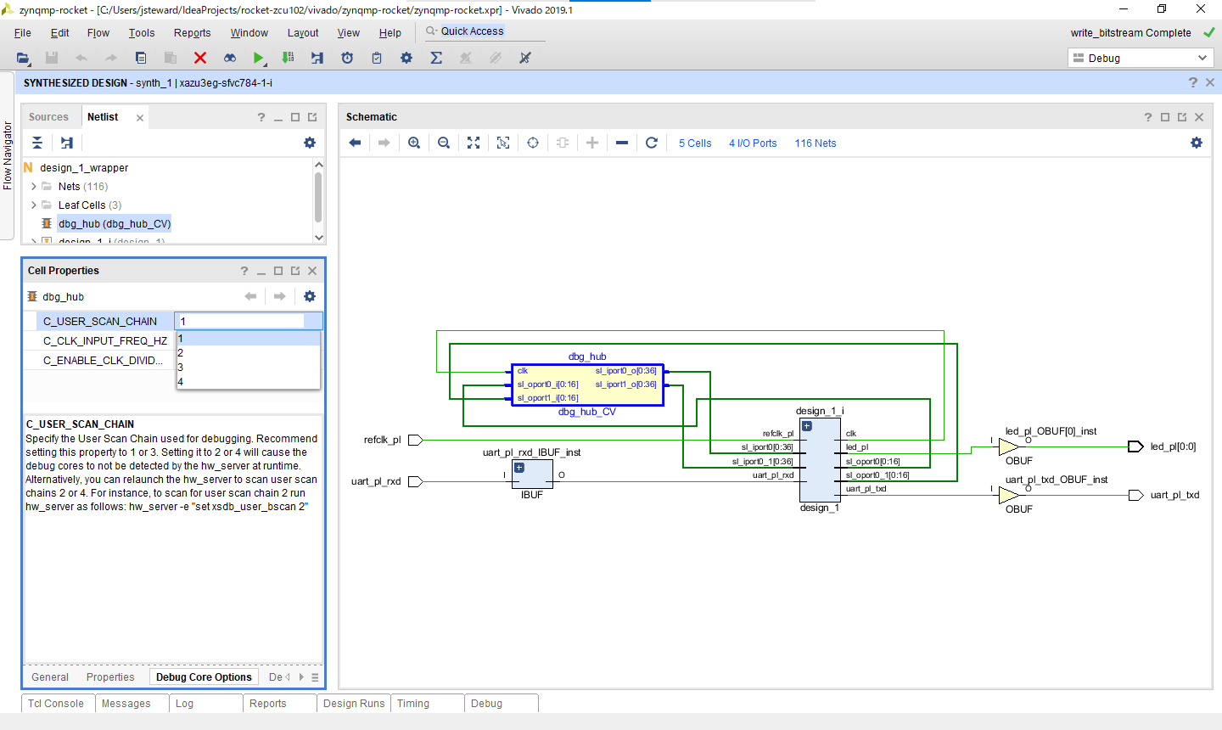Open Schematic panel settings gear
1222x730 pixels.
click(x=1197, y=143)
